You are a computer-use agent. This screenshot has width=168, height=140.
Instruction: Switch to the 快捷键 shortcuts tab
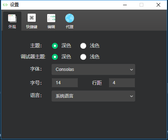pos(32,21)
